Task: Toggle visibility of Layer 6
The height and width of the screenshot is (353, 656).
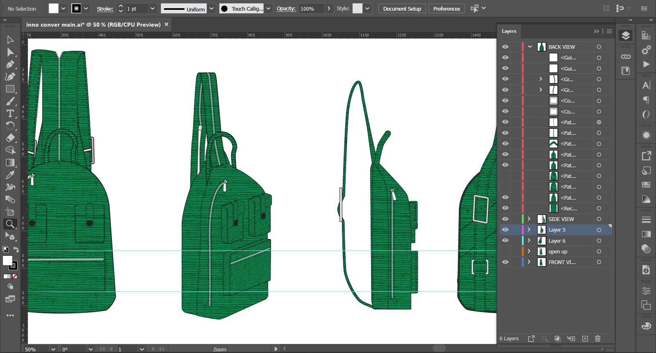Action: click(505, 241)
